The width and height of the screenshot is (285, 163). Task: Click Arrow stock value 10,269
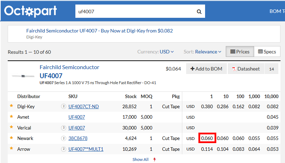129,149
